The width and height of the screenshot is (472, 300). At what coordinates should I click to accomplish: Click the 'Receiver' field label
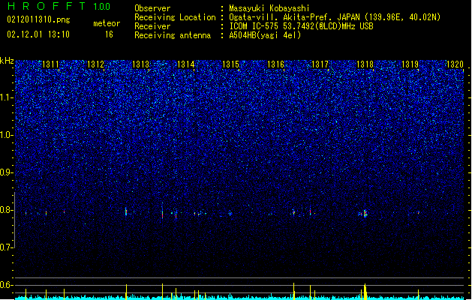[152, 26]
